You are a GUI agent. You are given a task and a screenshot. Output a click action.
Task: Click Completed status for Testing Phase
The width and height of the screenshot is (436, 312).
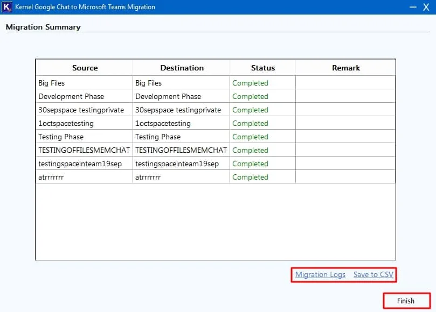pos(263,137)
